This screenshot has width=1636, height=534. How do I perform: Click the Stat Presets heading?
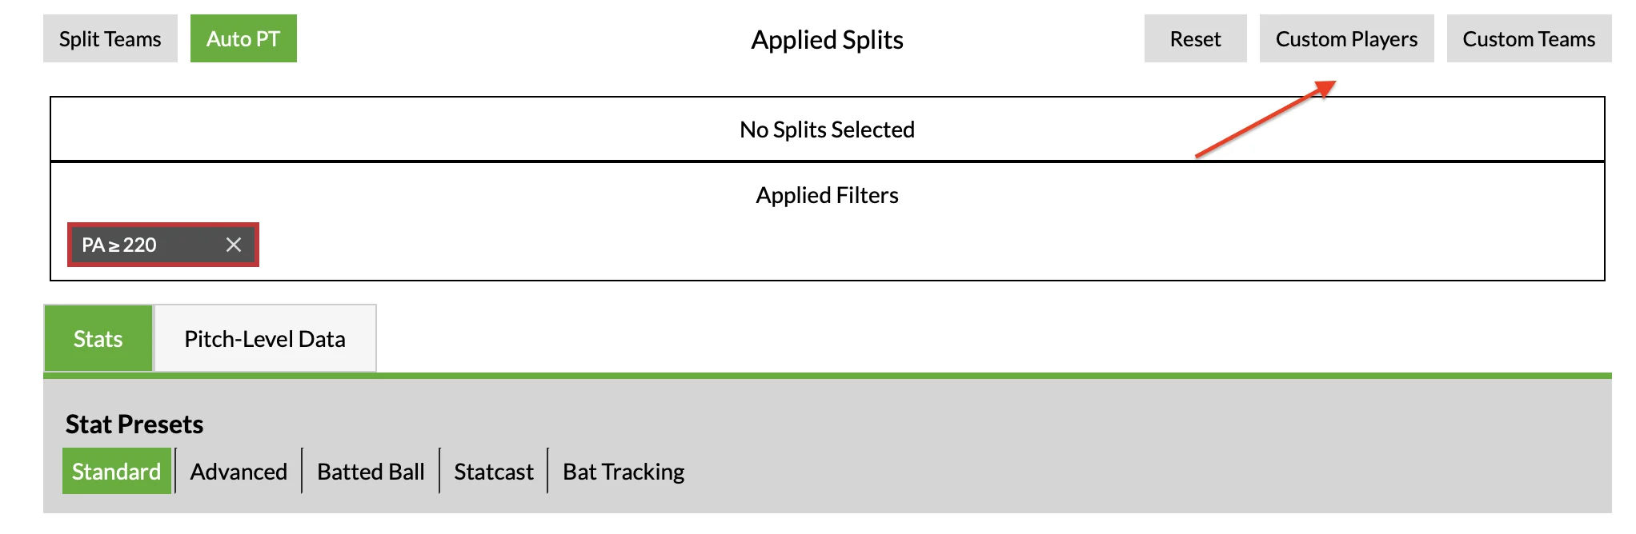[134, 424]
